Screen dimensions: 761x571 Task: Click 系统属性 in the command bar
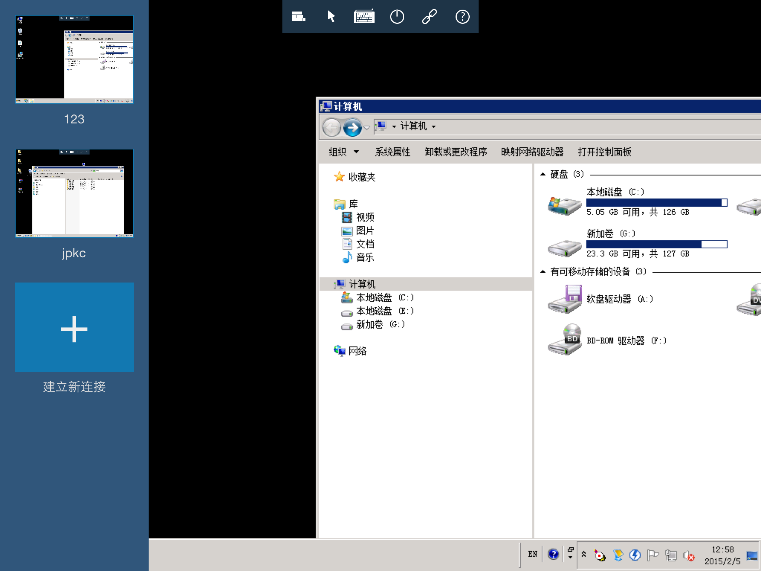pos(392,152)
